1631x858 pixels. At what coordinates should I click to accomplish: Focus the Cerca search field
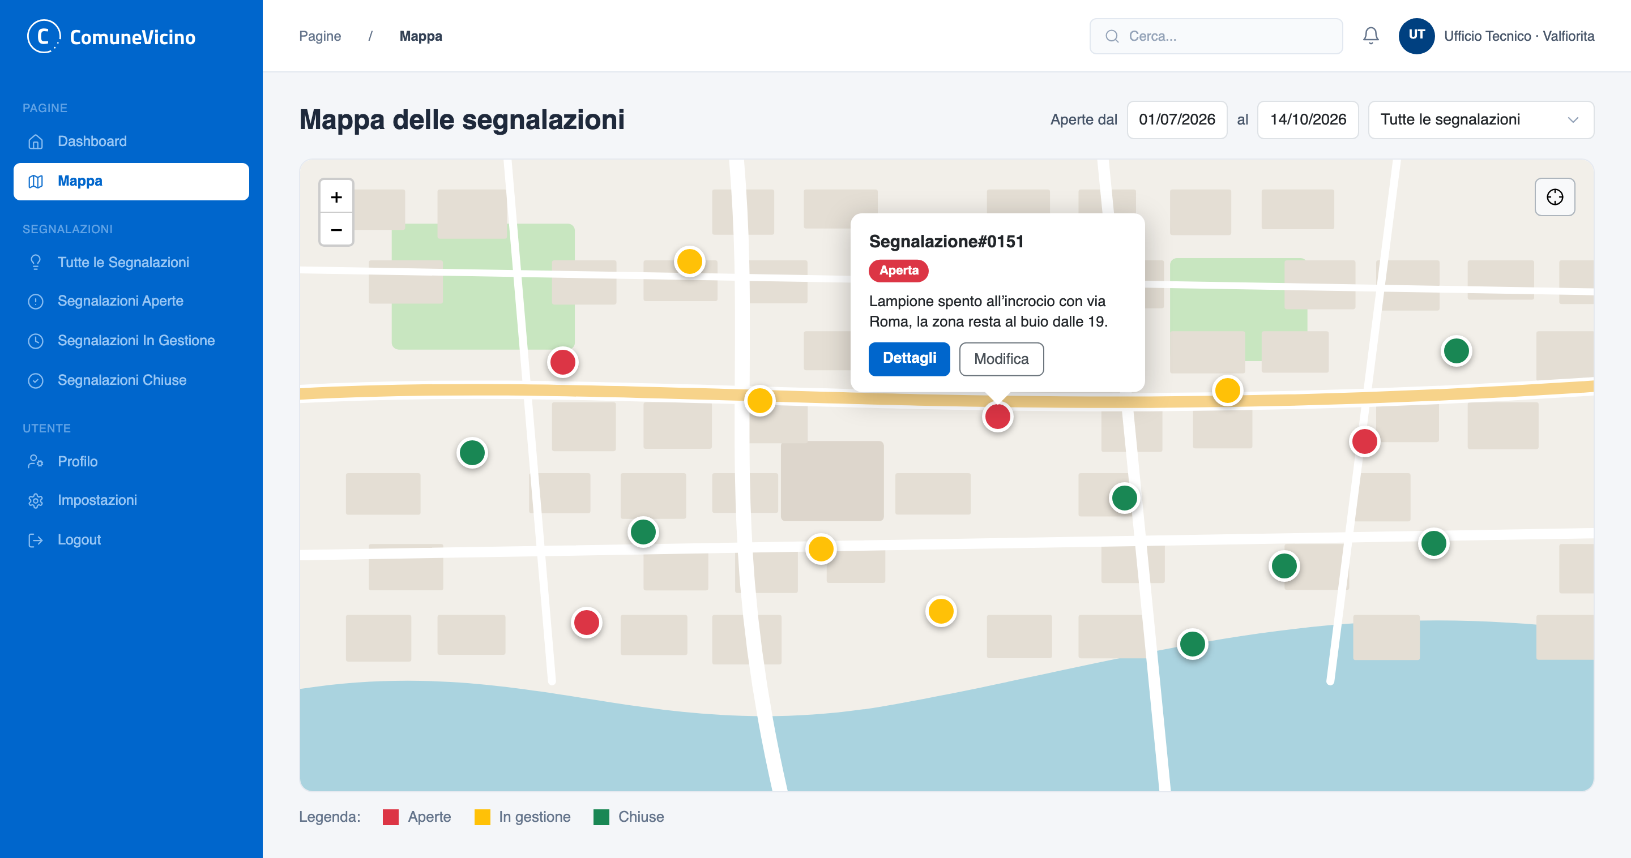1216,36
